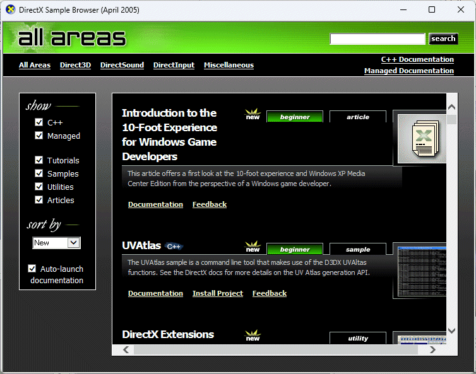Focus the search text field
Viewport: 476px width, 374px height.
point(378,39)
